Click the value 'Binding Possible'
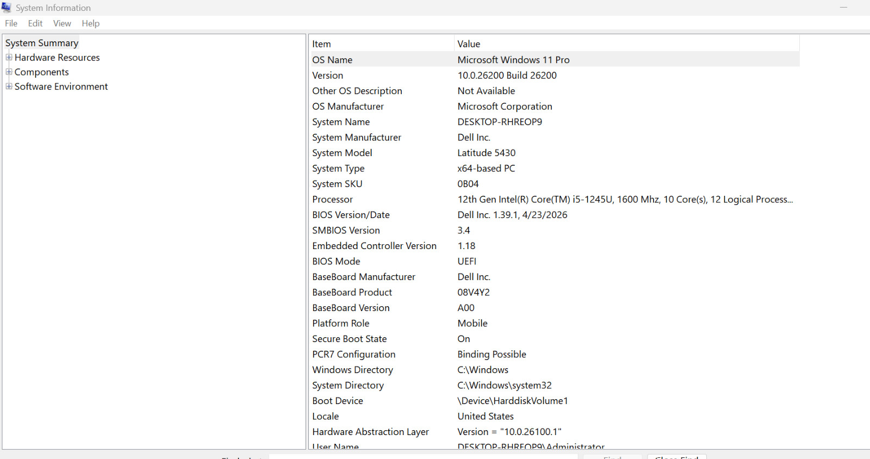The image size is (870, 459). click(492, 355)
